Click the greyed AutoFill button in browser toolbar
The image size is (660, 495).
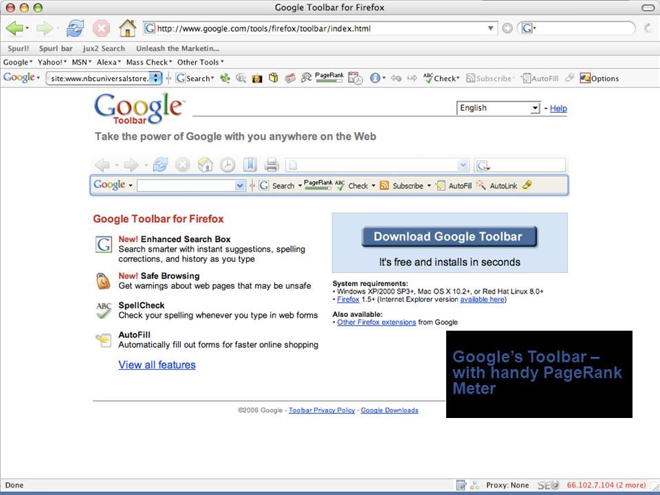540,78
